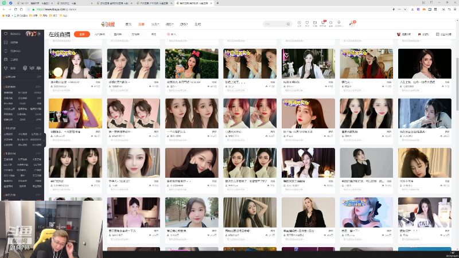Open a new browser tab with plus

pos(217,3)
